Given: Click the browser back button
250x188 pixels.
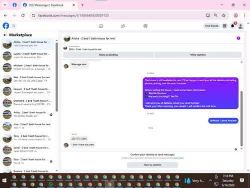Looking at the screenshot, I should 5,16.
